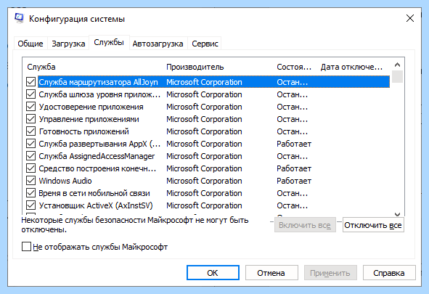Toggle Удостоверение приложения checkbox

pyautogui.click(x=30, y=107)
